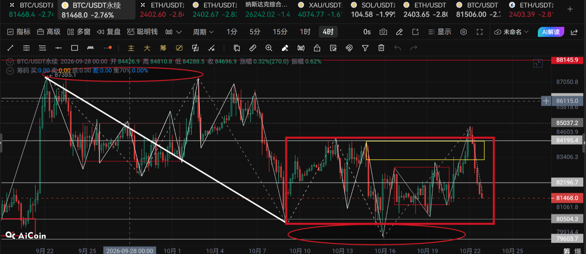The image size is (586, 254).
Task: Add a new ticker tab with plus
Action: [570, 9]
